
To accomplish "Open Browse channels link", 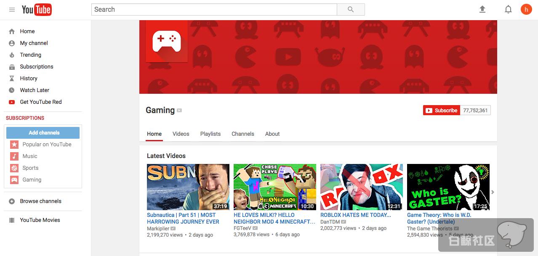I will tap(41, 201).
